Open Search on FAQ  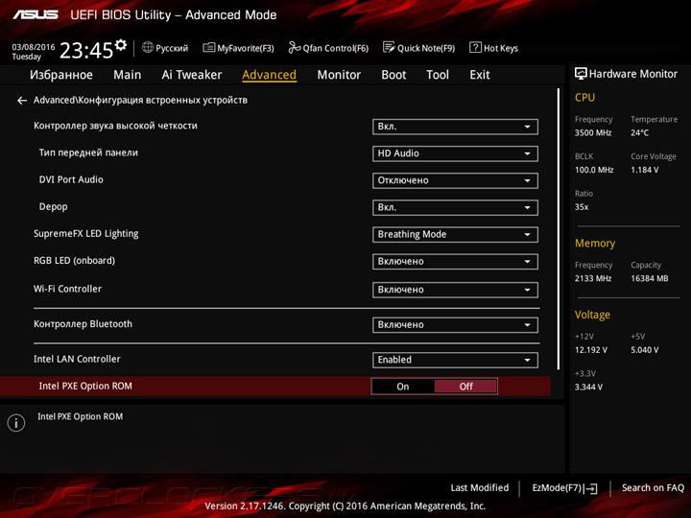(x=653, y=488)
